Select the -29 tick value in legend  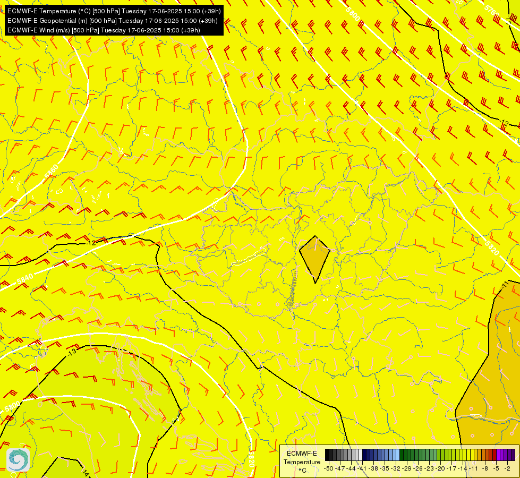click(x=407, y=468)
